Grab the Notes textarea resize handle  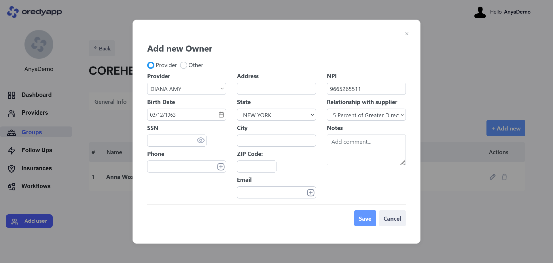click(403, 162)
